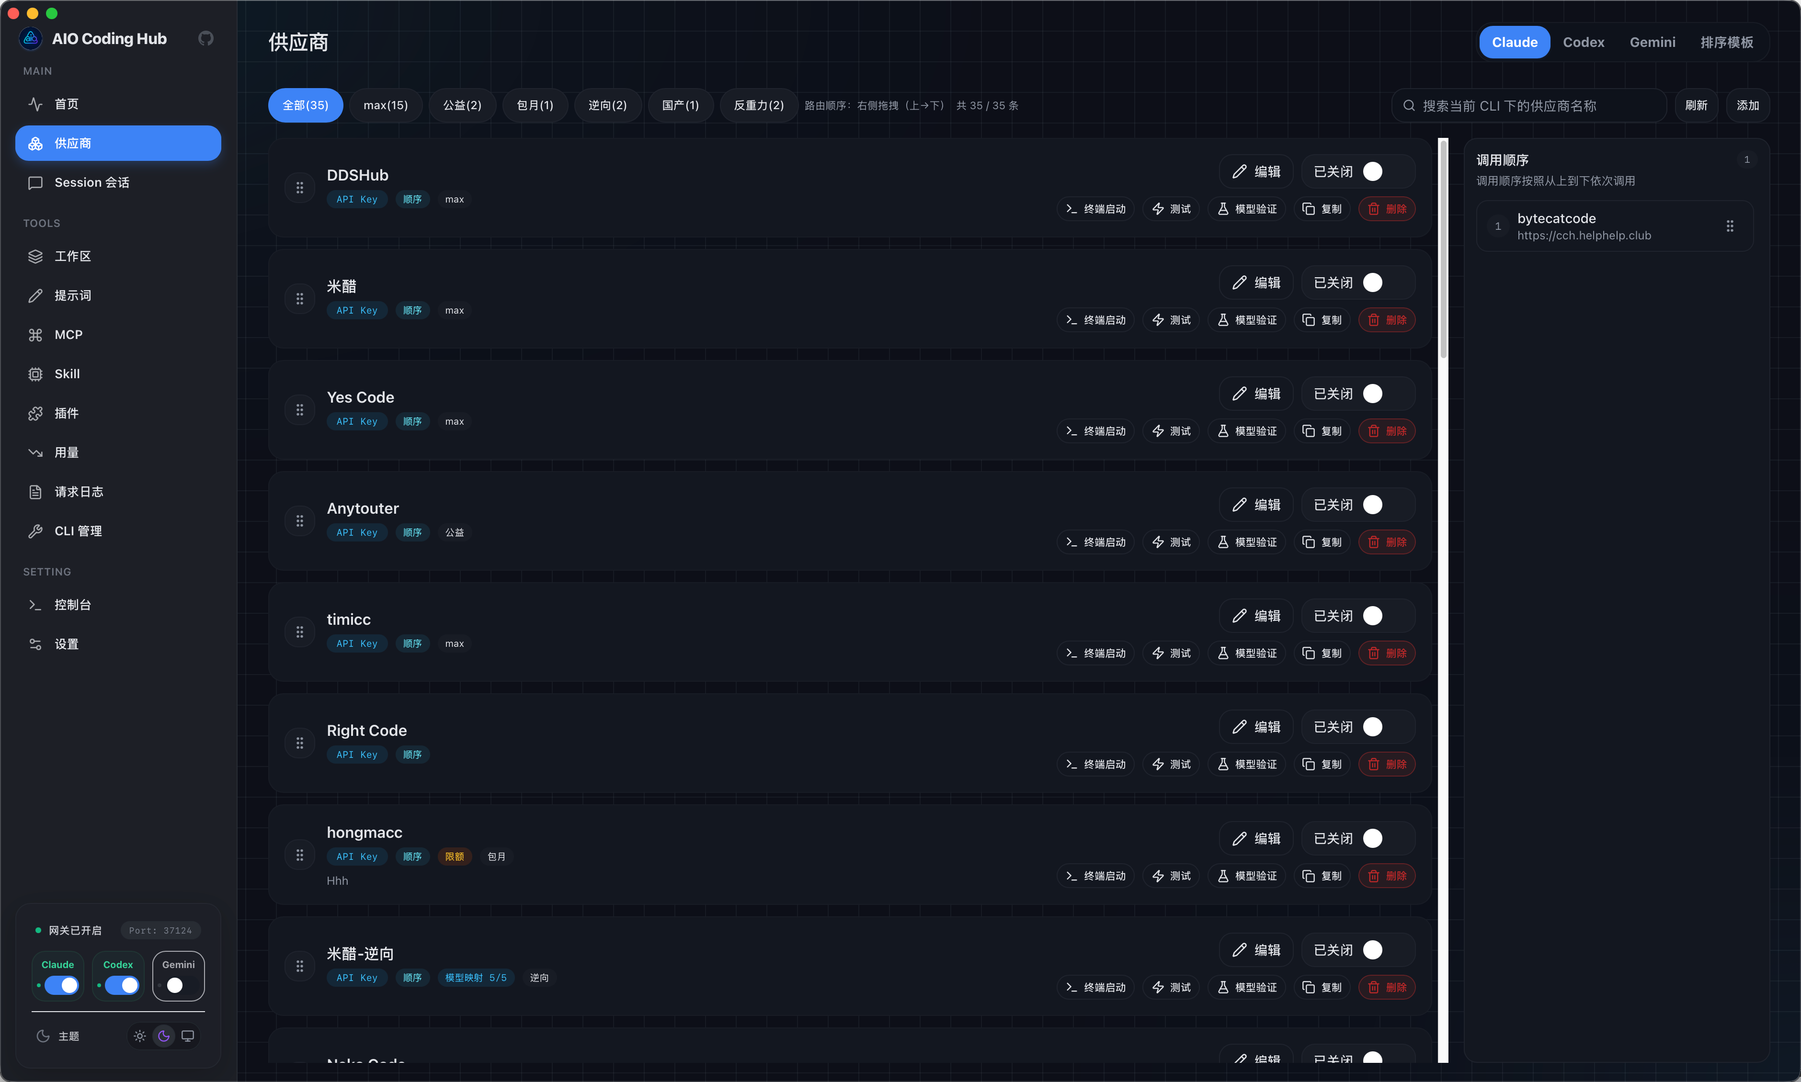Click the copy icon on Right Code's 复制
This screenshot has width=1801, height=1082.
pos(1309,764)
